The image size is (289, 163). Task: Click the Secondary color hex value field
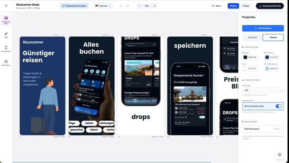pyautogui.click(x=274, y=57)
